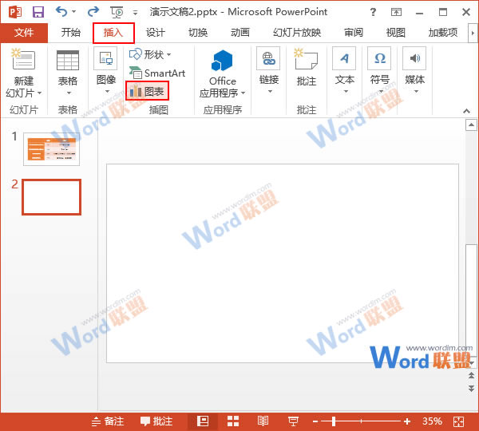The width and height of the screenshot is (479, 431).
Task: Switch to Normal view in status bar
Action: 203,421
